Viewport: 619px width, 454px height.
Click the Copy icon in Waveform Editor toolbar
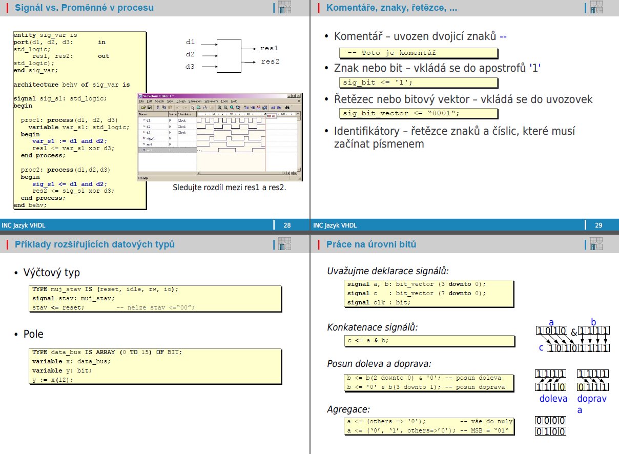point(163,107)
